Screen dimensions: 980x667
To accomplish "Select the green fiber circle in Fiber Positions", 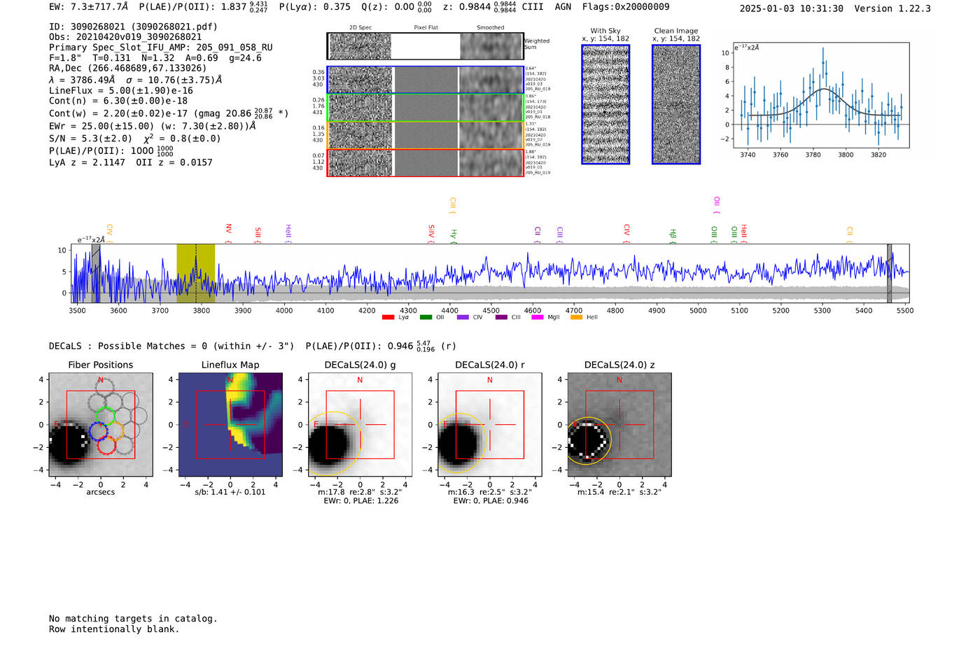I will (105, 416).
